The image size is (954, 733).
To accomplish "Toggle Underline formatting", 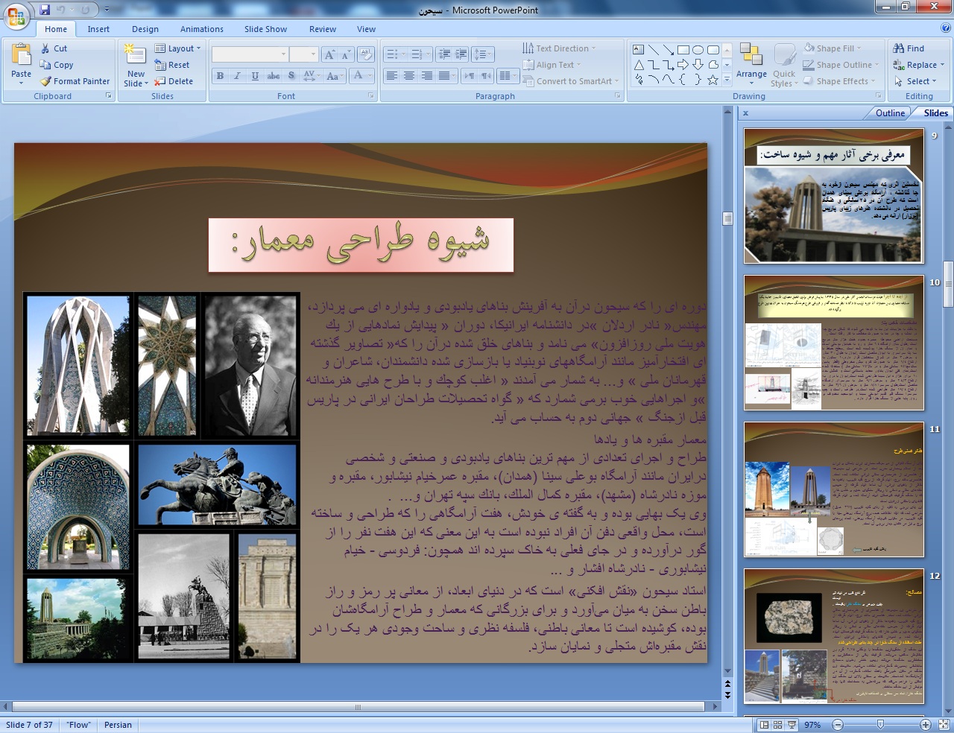I will [255, 76].
